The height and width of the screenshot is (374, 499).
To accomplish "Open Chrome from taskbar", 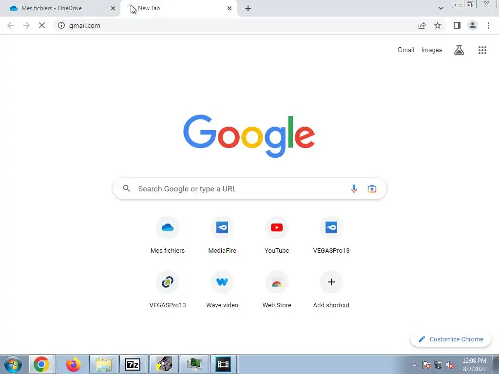I will 41,364.
